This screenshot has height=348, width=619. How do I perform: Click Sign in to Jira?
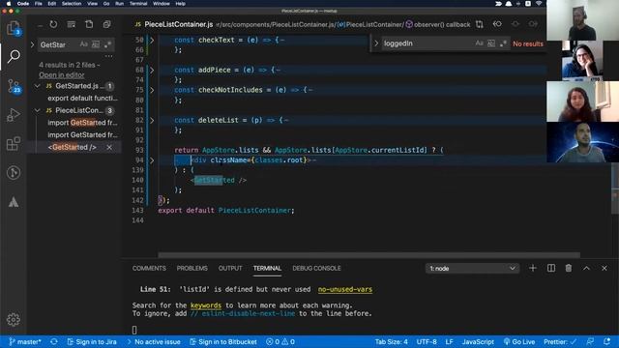coord(92,341)
